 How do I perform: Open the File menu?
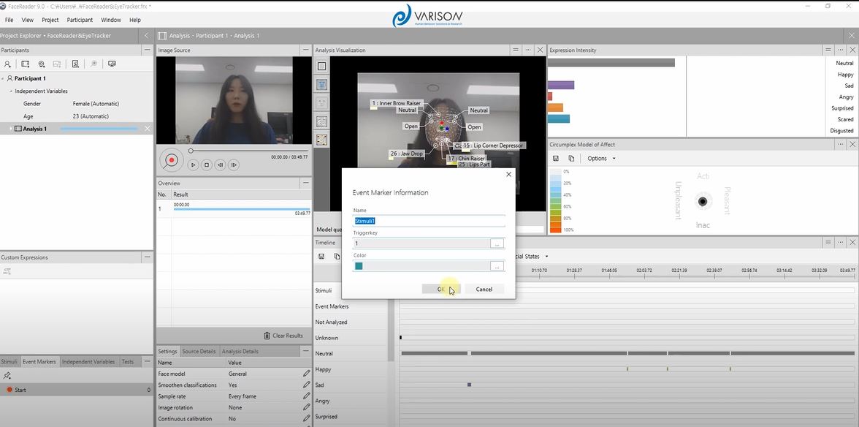pos(9,20)
